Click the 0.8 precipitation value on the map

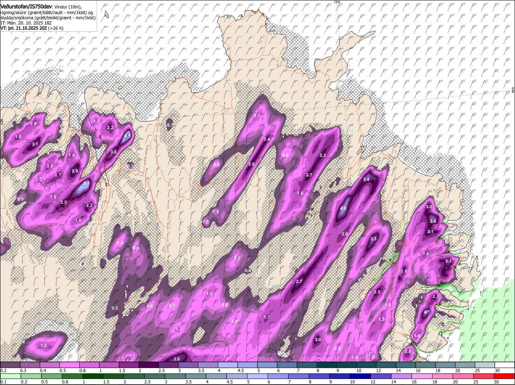pyautogui.click(x=120, y=243)
